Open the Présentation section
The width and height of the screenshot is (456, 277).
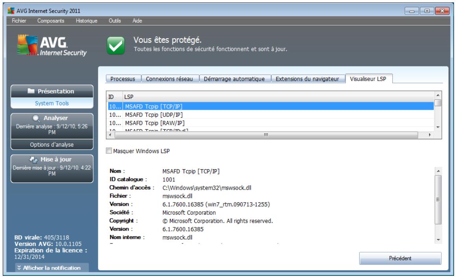click(52, 91)
